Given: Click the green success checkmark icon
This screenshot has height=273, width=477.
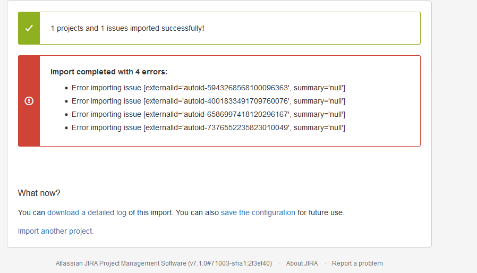Looking at the screenshot, I should pyautogui.click(x=29, y=28).
